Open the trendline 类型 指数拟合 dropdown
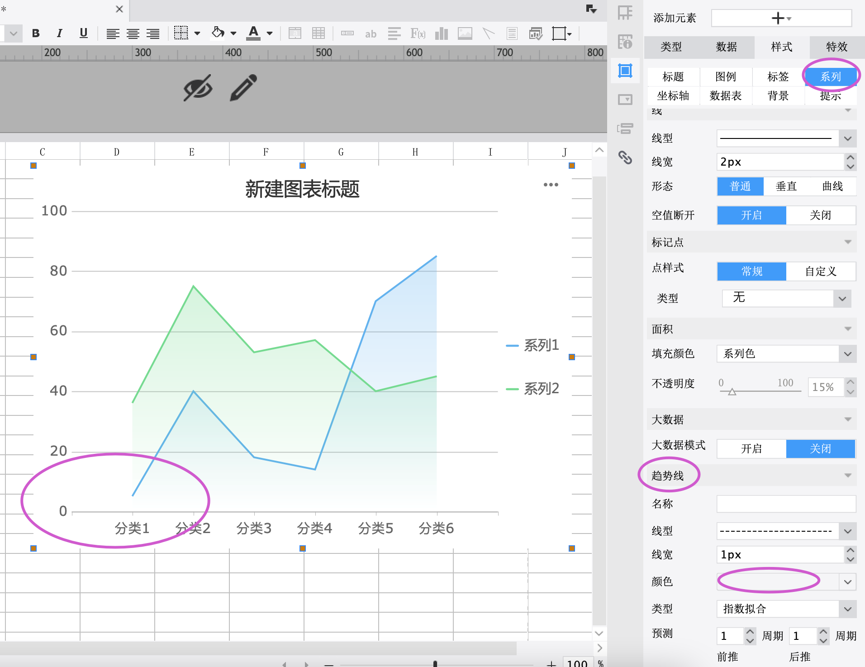Screen dimensions: 865x667 [786, 609]
